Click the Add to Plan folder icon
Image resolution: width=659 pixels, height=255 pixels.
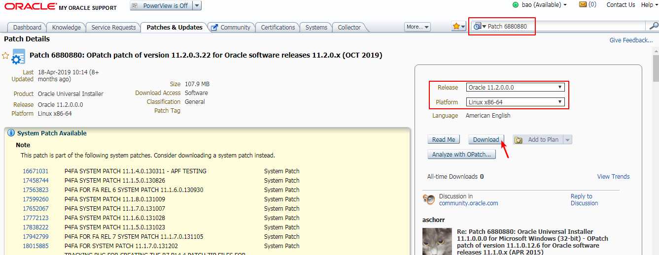[x=519, y=140]
